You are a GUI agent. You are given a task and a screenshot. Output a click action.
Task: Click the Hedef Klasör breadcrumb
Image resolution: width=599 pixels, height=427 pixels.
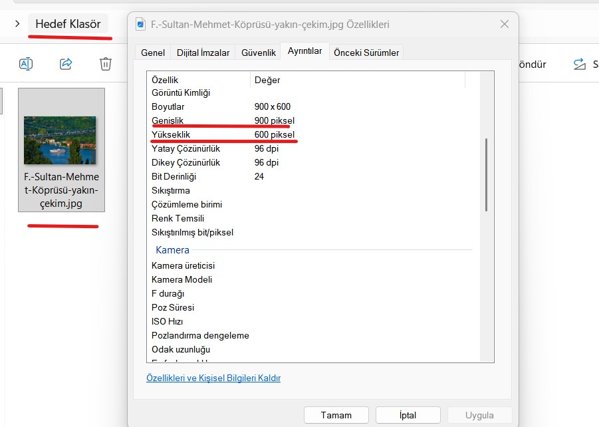(x=68, y=24)
